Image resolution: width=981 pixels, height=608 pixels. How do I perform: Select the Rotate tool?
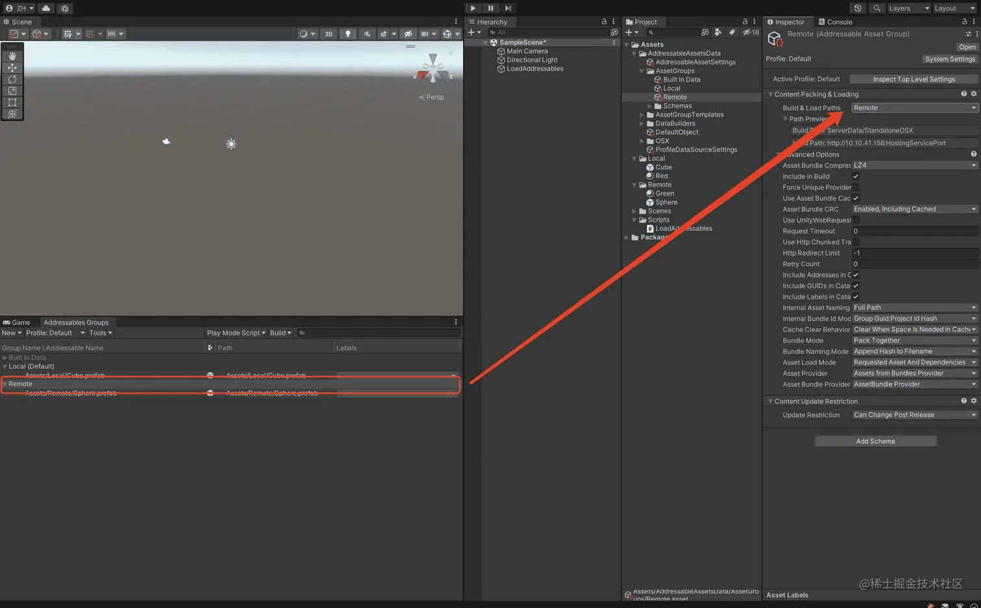click(x=12, y=79)
